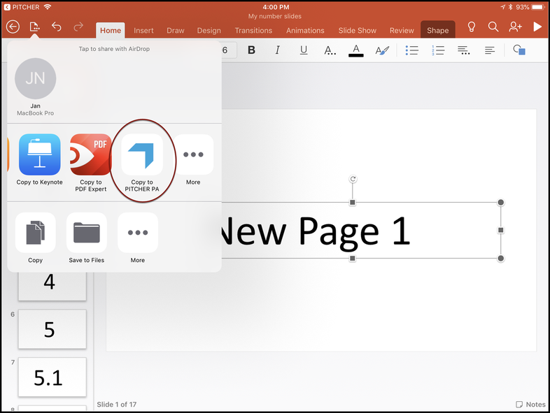Toggle italic formatting
550x413 pixels.
(277, 50)
